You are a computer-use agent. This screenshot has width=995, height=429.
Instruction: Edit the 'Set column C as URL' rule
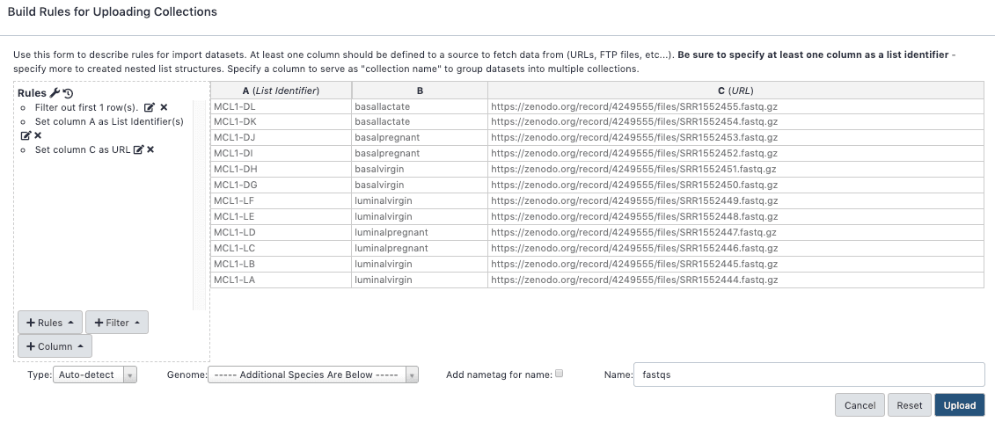click(x=138, y=149)
